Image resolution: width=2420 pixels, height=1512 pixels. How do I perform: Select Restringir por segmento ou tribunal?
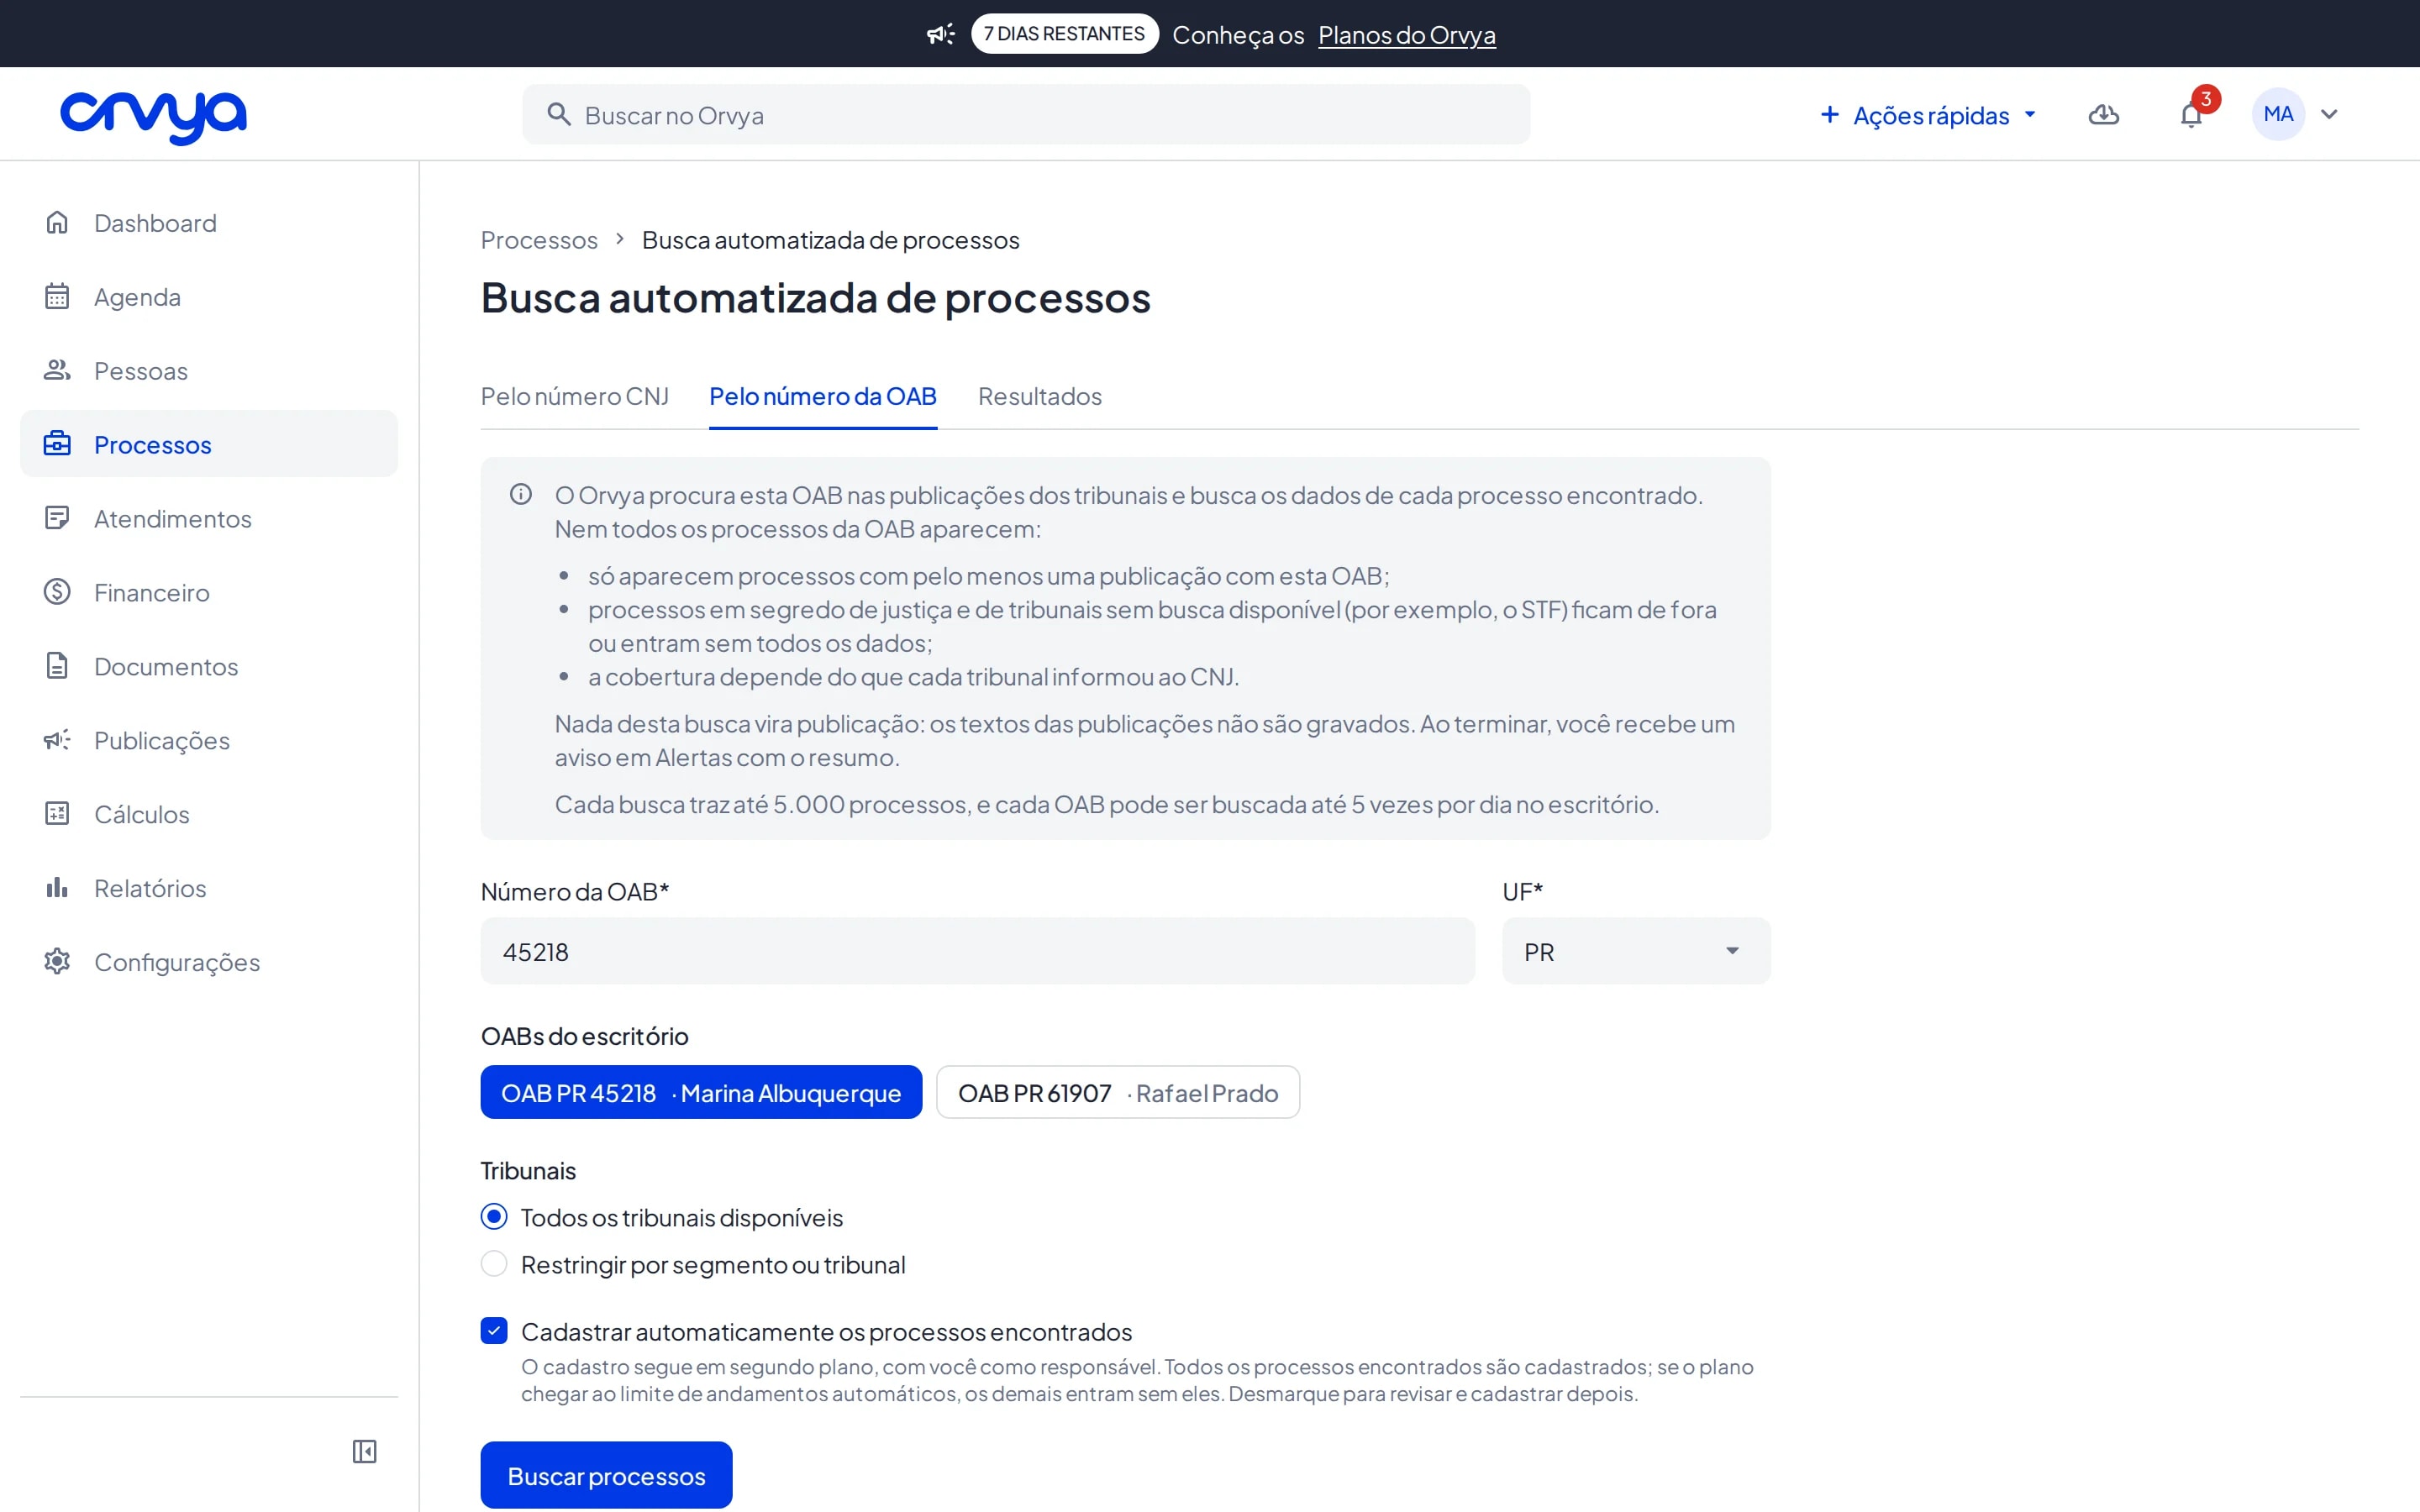point(494,1264)
